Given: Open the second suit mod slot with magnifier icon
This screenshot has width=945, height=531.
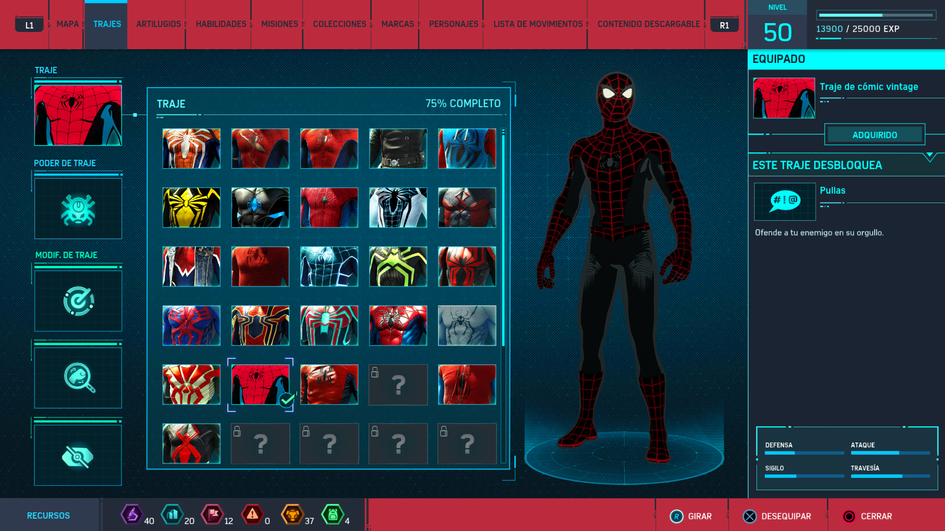Looking at the screenshot, I should [78, 378].
